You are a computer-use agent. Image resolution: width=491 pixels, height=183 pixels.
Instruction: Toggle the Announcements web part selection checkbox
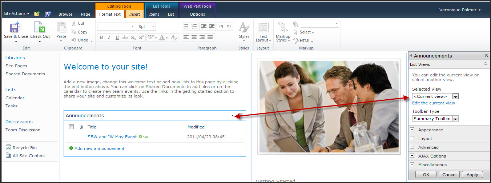240,115
